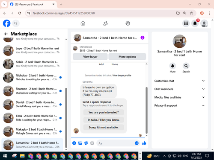Open File Explorer from the taskbar
Viewport: 214px width, 160px height.
[22, 156]
